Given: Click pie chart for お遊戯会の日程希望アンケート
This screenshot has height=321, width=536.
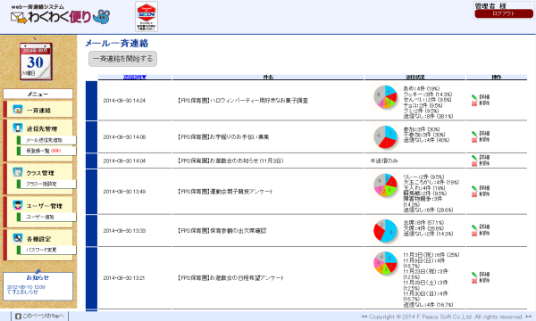Looking at the screenshot, I should (385, 263).
